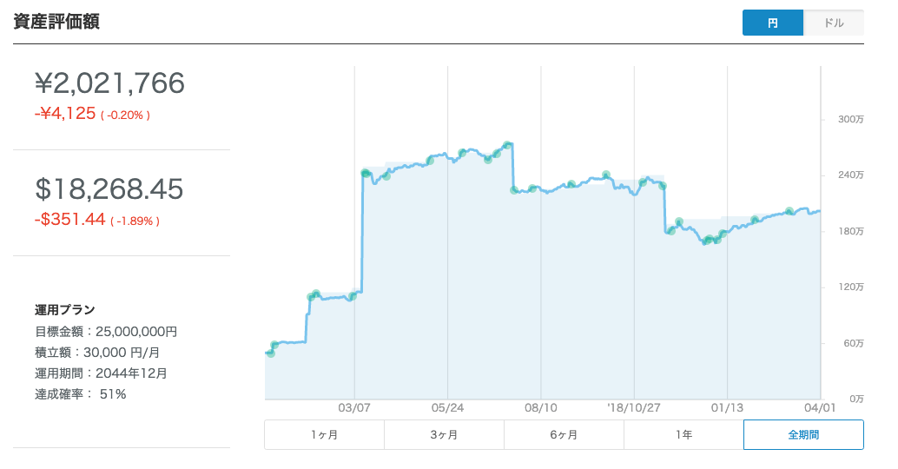
Task: Click the $18,268.45 dollar valuation amount
Action: pos(109,189)
